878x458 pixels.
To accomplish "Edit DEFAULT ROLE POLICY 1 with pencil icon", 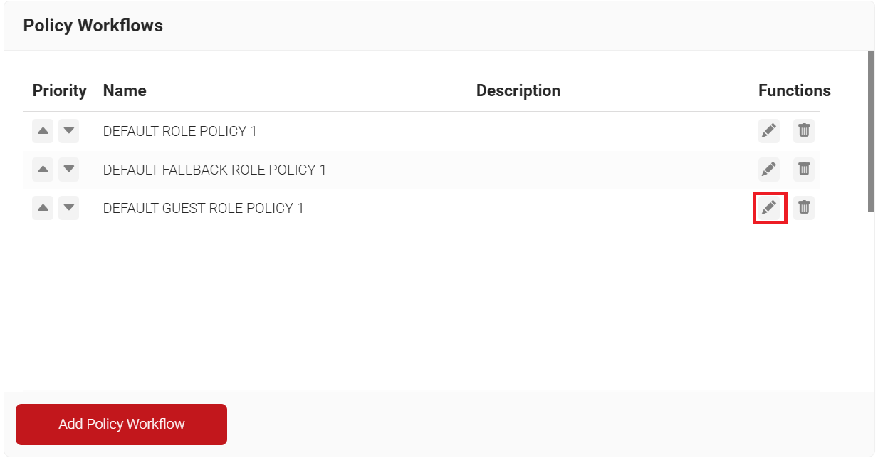I will [768, 131].
